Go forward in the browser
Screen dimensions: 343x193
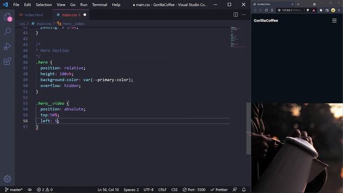tap(260, 10)
